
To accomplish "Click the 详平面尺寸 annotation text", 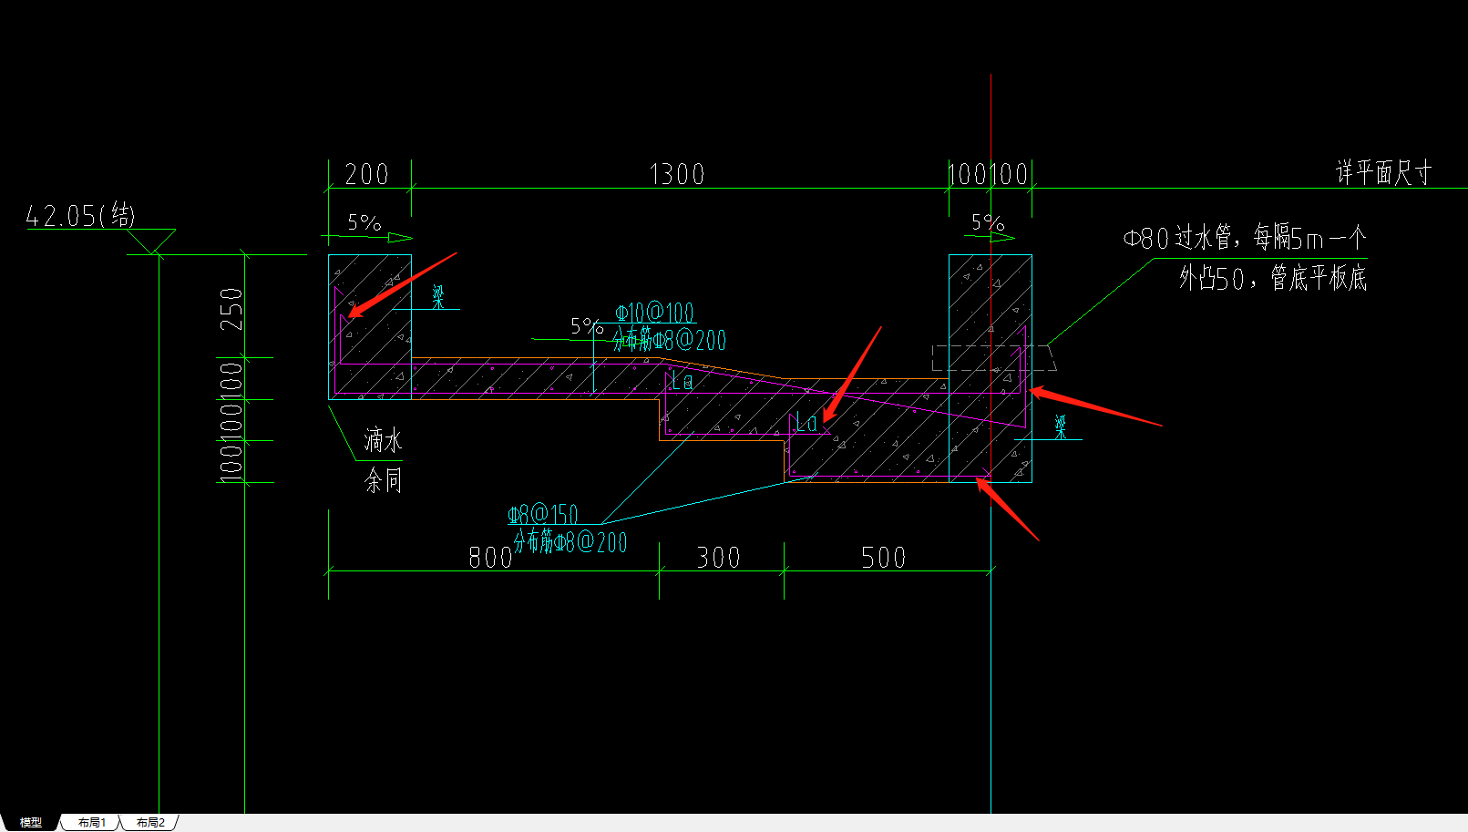I will click(x=1384, y=172).
